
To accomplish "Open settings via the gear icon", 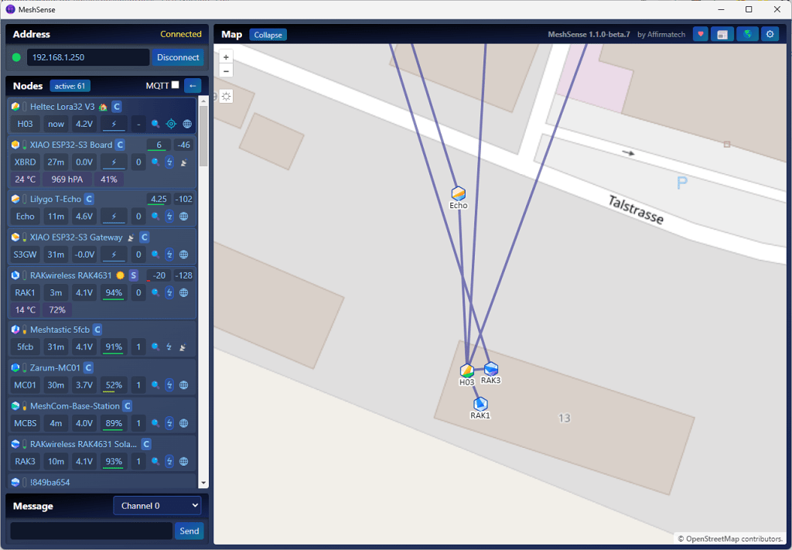I will 770,34.
